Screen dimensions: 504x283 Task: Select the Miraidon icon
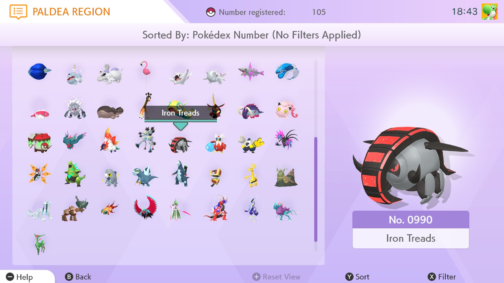pyautogui.click(x=251, y=209)
